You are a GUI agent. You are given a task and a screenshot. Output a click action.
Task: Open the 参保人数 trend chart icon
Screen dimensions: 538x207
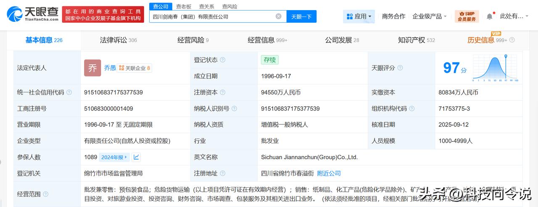coord(136,157)
